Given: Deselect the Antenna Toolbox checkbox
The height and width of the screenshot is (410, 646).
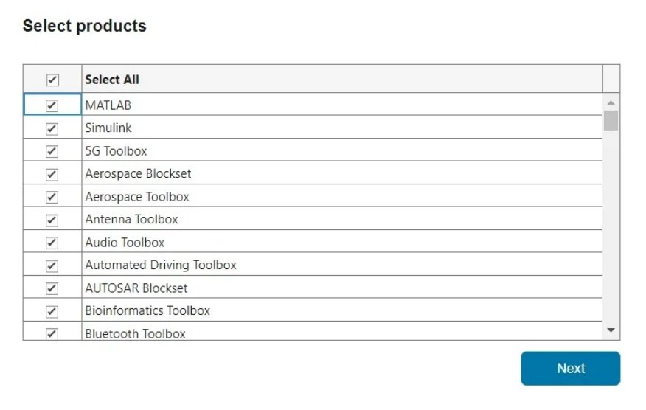Looking at the screenshot, I should [x=52, y=220].
